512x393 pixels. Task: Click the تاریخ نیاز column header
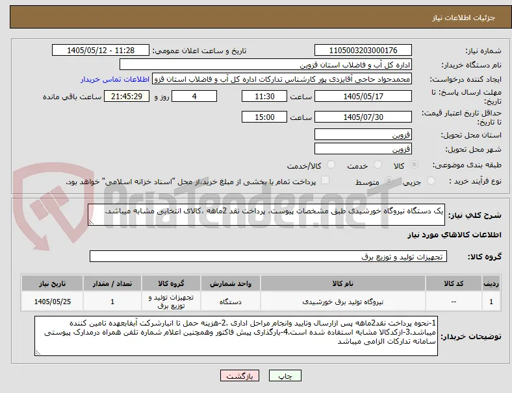(x=52, y=283)
